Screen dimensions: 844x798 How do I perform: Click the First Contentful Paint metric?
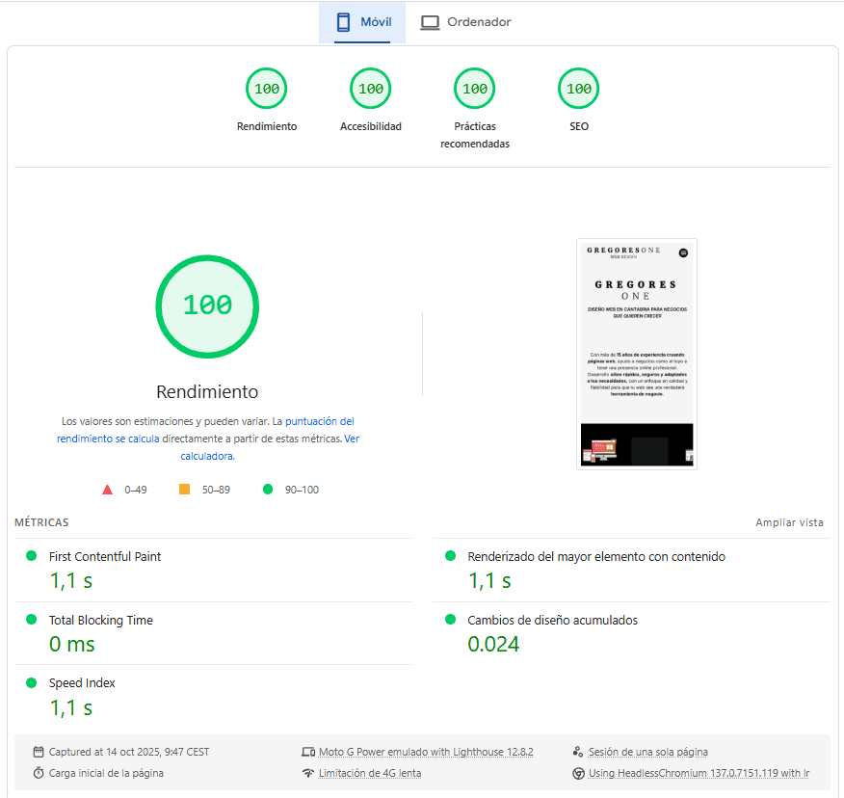coord(105,557)
